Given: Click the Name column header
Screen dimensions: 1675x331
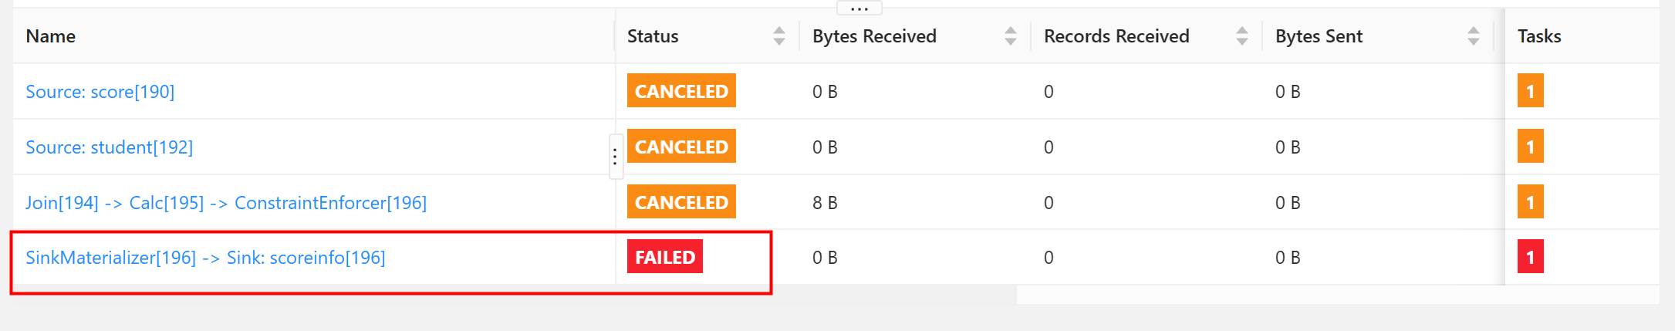Looking at the screenshot, I should coord(51,36).
